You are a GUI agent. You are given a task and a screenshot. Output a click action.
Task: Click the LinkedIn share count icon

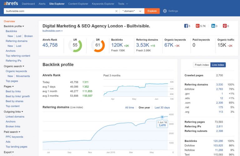(x=213, y=26)
